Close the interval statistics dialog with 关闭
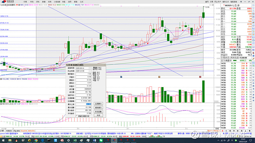Viewport: 255px width, 143px height. (98, 115)
